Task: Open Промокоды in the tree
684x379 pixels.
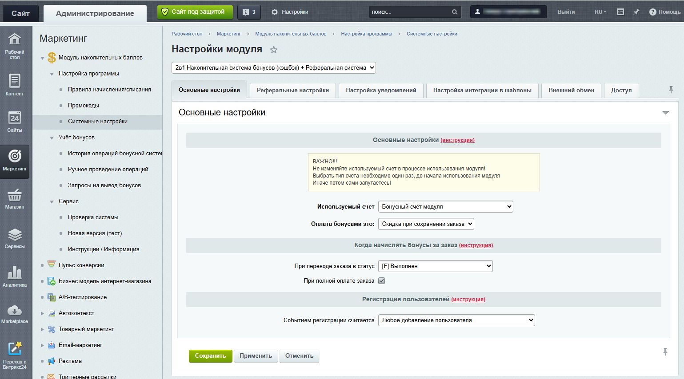Action: (84, 106)
